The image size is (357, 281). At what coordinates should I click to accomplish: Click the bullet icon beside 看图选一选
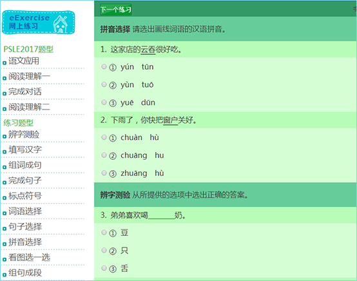click(5, 259)
